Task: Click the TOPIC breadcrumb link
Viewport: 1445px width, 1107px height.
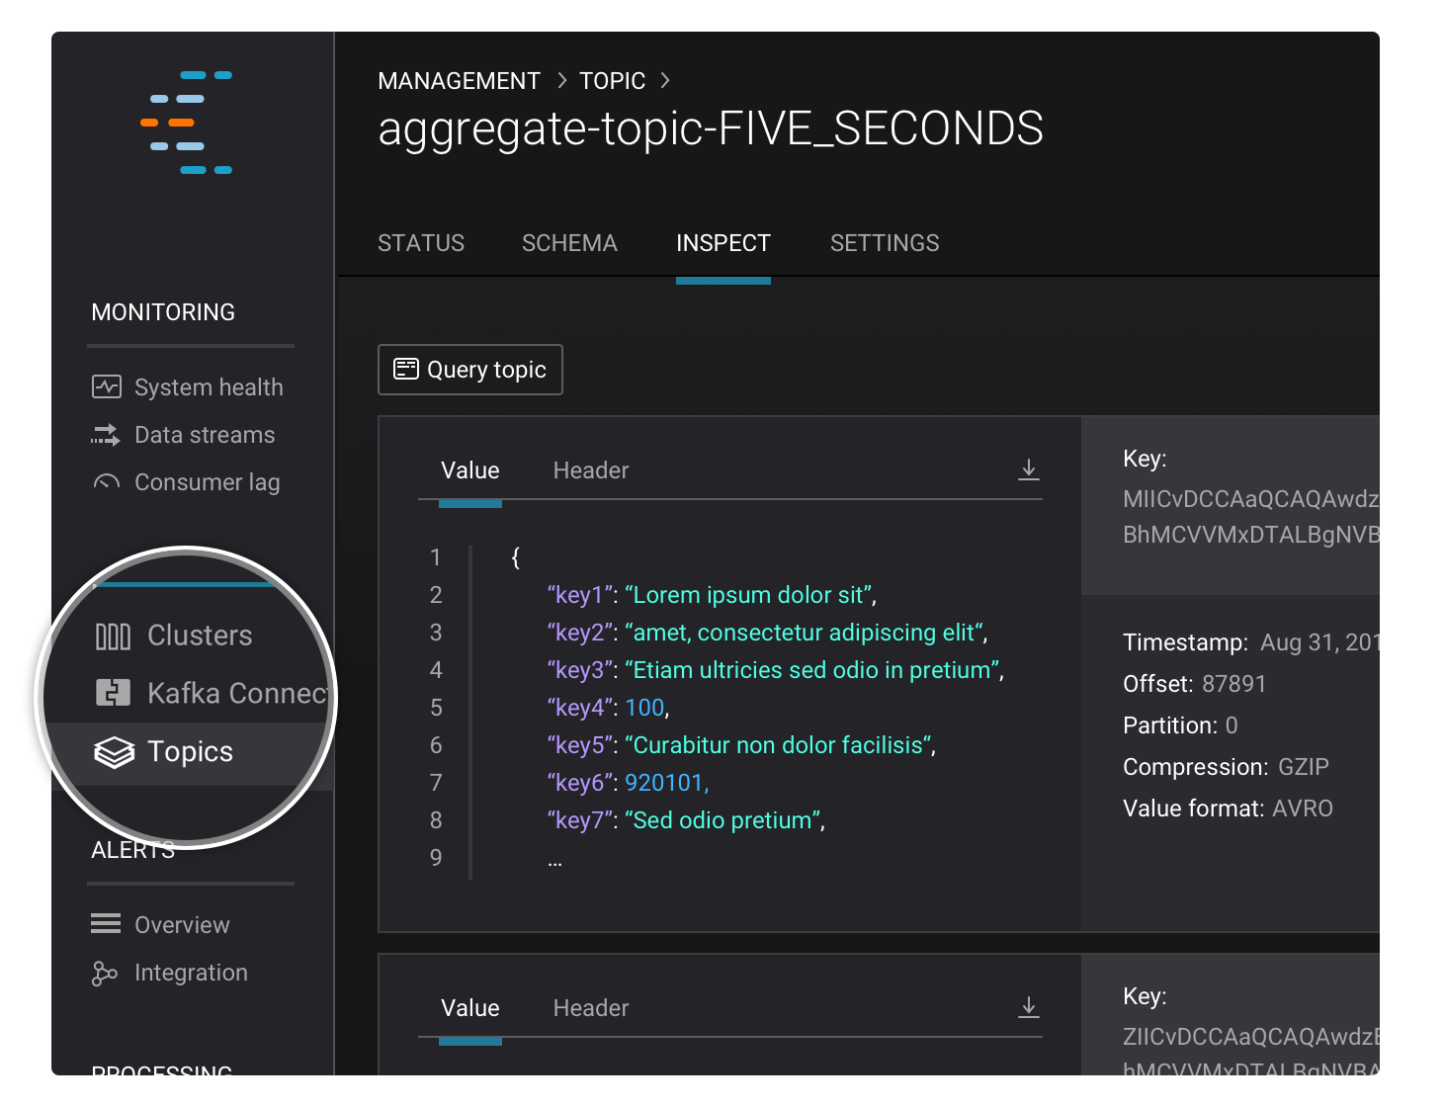Action: click(612, 80)
